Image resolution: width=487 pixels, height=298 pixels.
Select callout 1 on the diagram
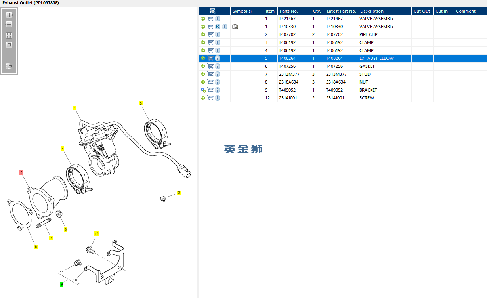coord(74,108)
